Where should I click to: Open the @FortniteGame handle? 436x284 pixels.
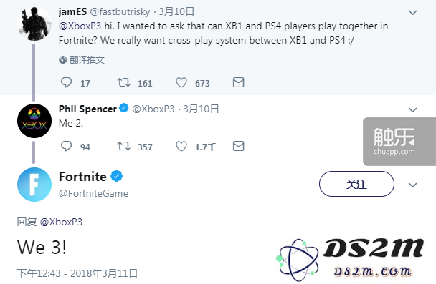pyautogui.click(x=93, y=193)
